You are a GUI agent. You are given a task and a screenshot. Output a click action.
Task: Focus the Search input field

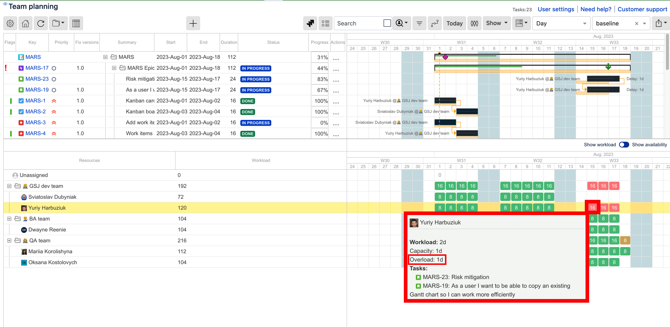(359, 23)
